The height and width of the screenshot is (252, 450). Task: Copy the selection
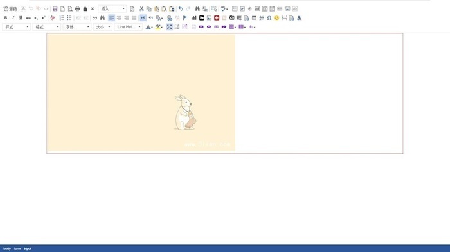pos(149,9)
